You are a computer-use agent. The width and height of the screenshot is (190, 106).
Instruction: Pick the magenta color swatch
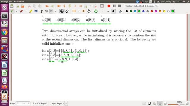point(156,11)
